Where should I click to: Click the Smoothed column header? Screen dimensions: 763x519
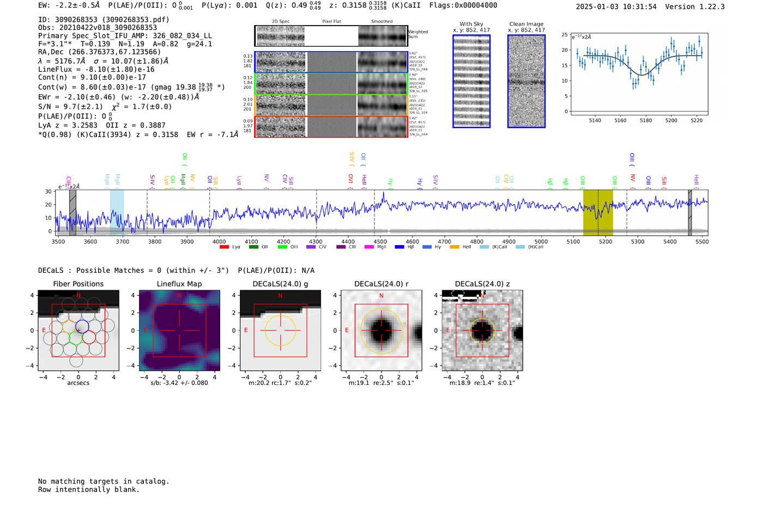[x=382, y=22]
